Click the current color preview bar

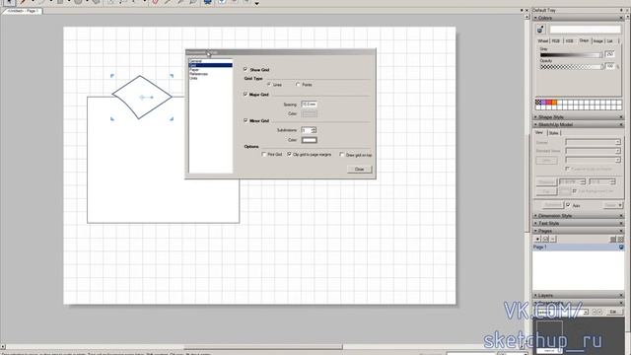click(x=585, y=30)
